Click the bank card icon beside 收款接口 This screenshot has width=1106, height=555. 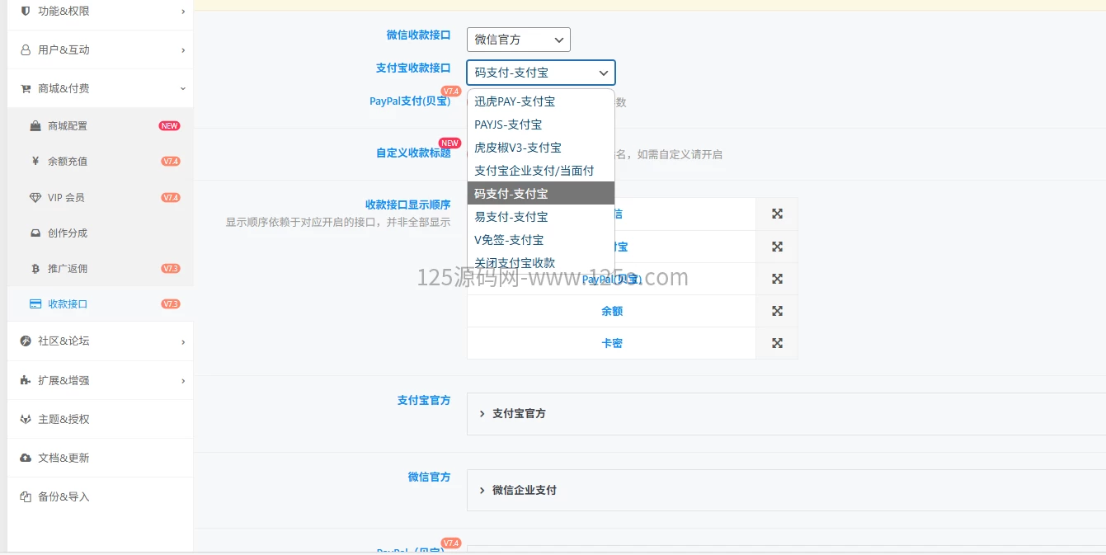34,303
